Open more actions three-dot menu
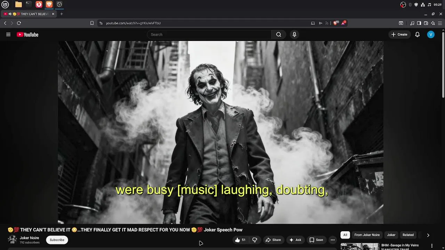Image resolution: width=445 pixels, height=250 pixels. [333, 240]
